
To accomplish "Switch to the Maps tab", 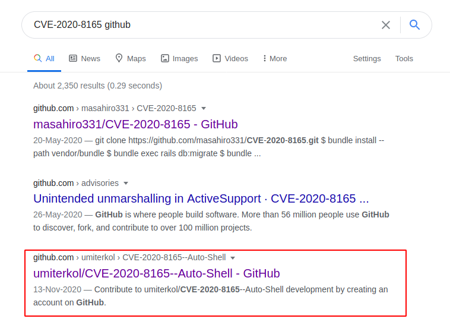I will [x=131, y=59].
